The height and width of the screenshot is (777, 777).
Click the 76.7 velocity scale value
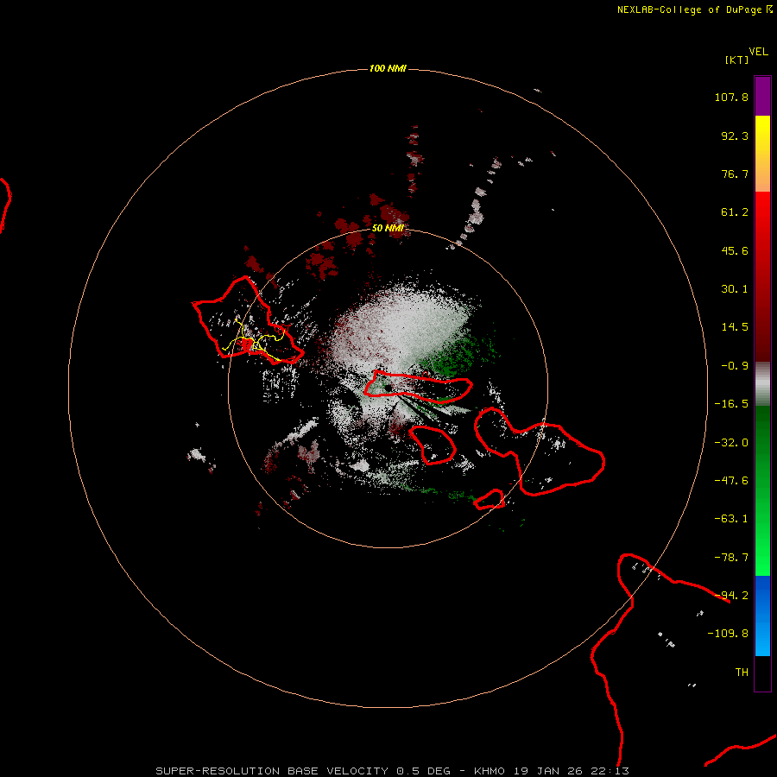pyautogui.click(x=735, y=174)
